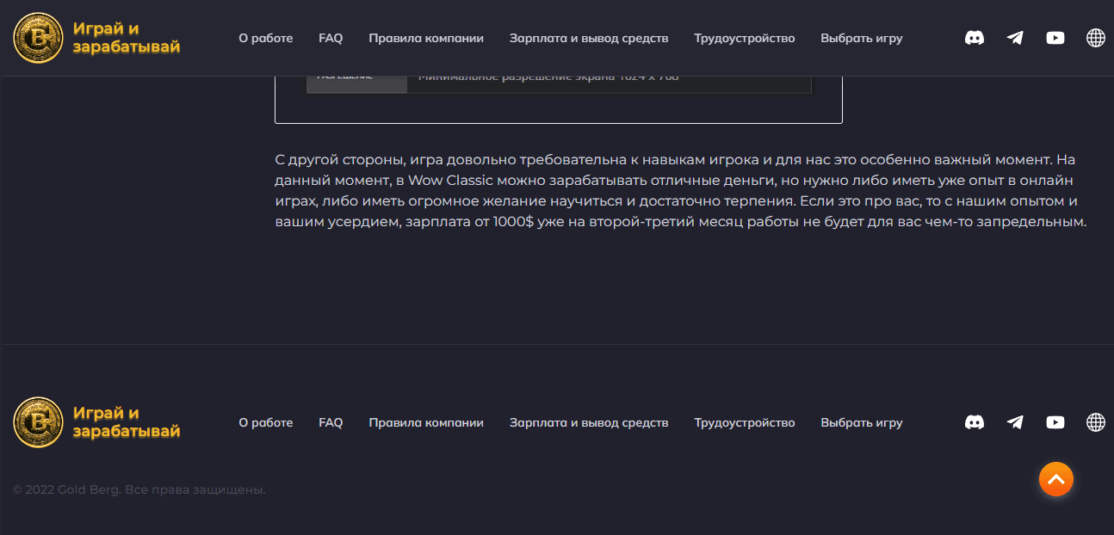
Task: Select the FAQ menu item in the header
Action: point(331,38)
